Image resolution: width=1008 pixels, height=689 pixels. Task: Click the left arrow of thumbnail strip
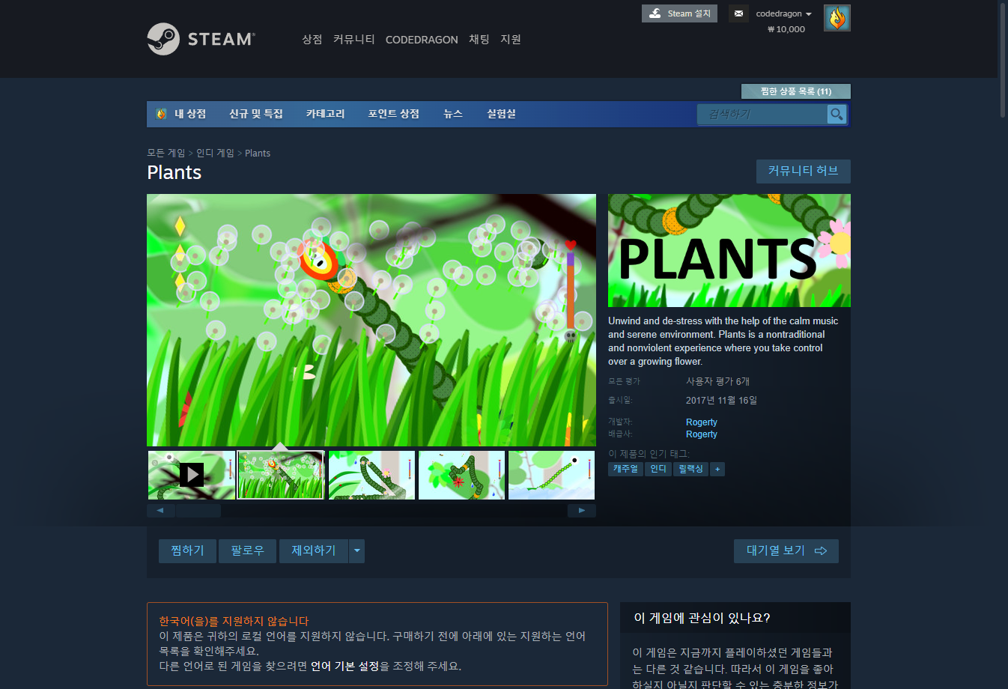[x=160, y=510]
